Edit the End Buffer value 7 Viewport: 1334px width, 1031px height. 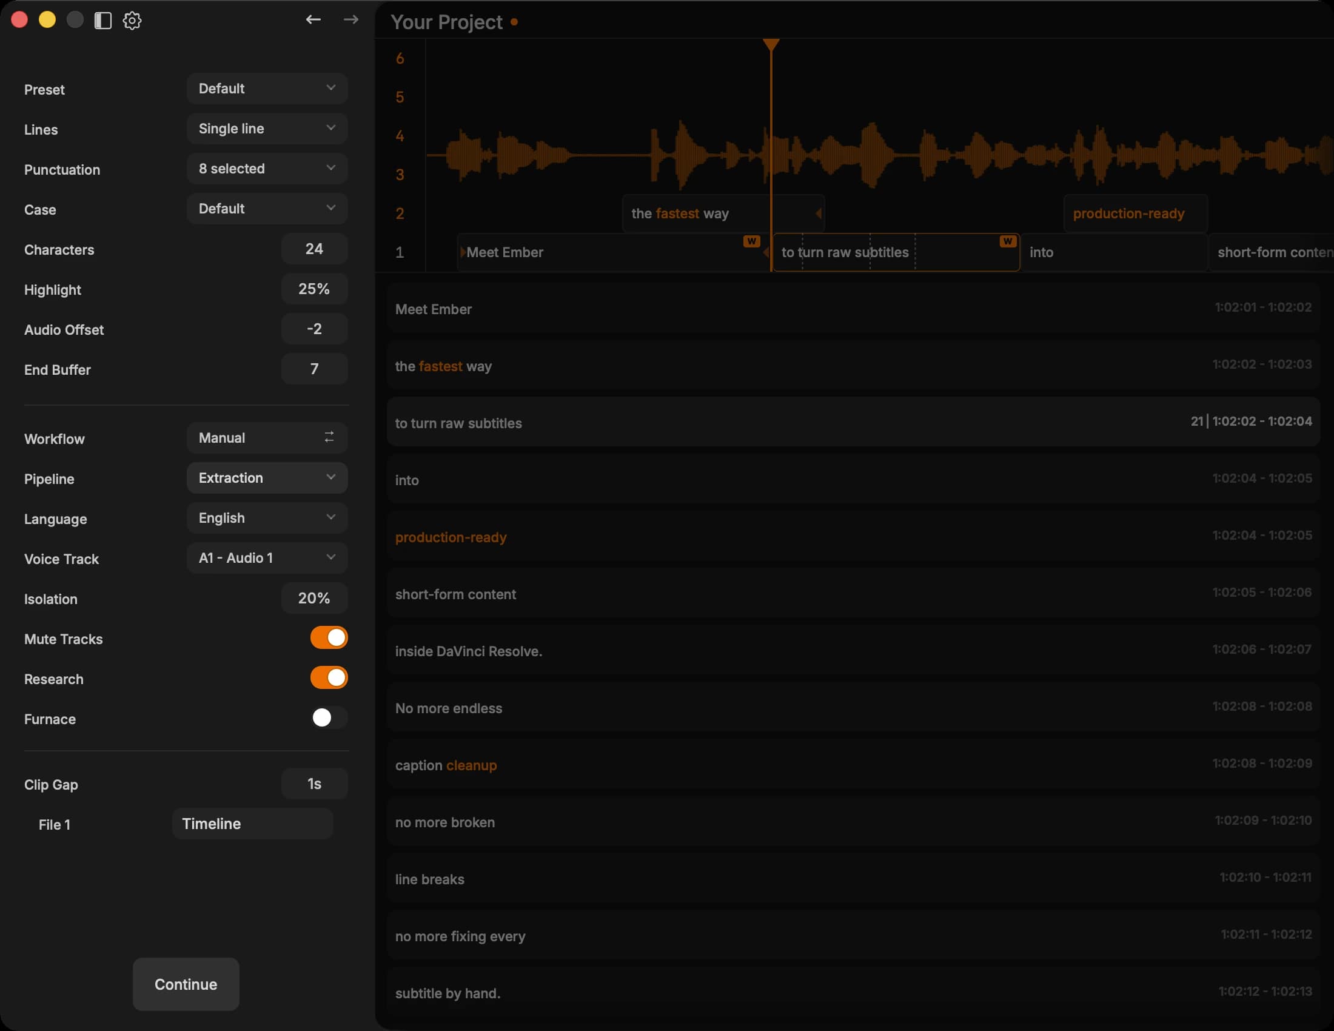coord(314,369)
